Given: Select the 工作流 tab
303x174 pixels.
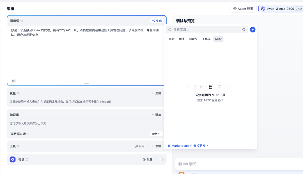Looking at the screenshot, I should pos(206,39).
